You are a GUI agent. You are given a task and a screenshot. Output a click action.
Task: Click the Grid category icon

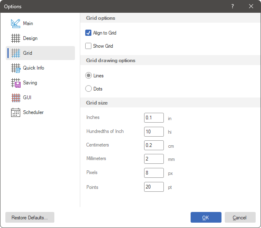click(x=16, y=53)
